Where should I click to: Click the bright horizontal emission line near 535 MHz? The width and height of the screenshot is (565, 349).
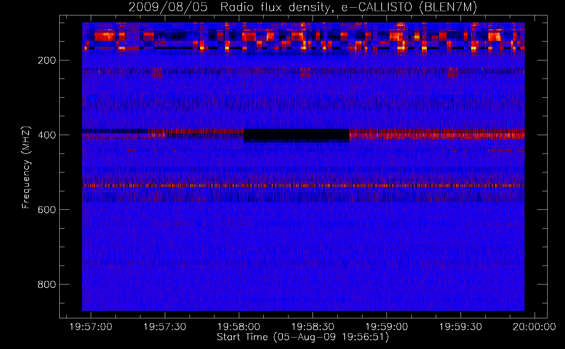coord(303,186)
